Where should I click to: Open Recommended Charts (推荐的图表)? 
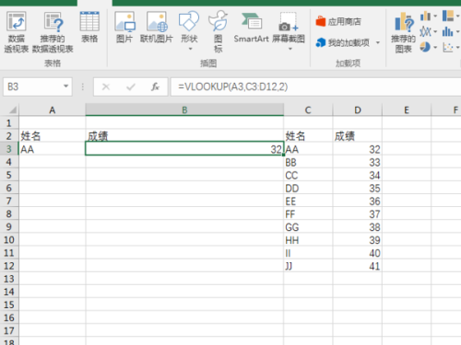(x=403, y=32)
